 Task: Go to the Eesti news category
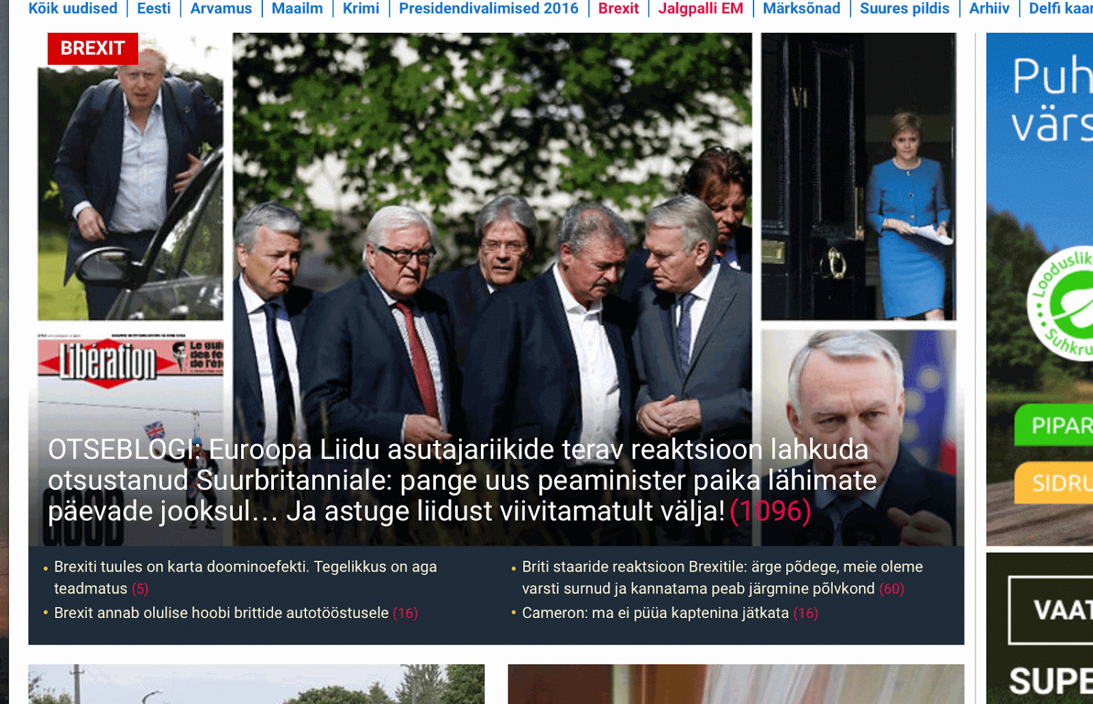154,8
